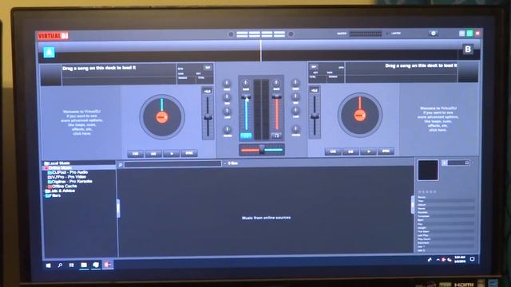The image size is (511, 287).
Task: Click right channel gain knob
Action: pyautogui.click(x=276, y=83)
